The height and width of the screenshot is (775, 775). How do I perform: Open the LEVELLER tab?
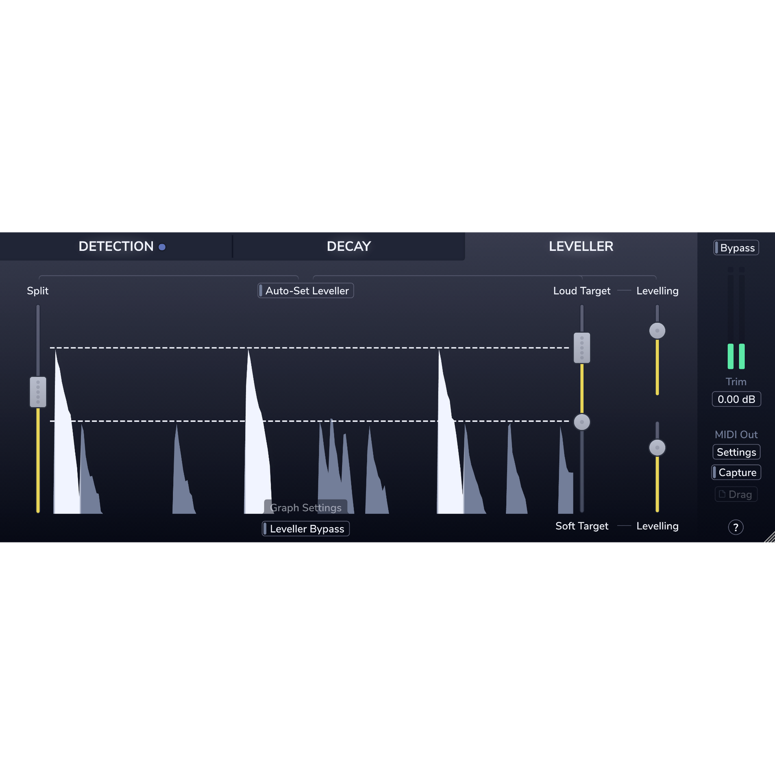pos(581,246)
